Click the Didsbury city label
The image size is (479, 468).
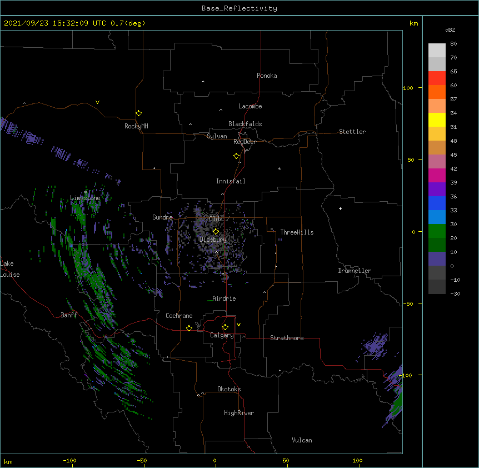click(x=213, y=240)
